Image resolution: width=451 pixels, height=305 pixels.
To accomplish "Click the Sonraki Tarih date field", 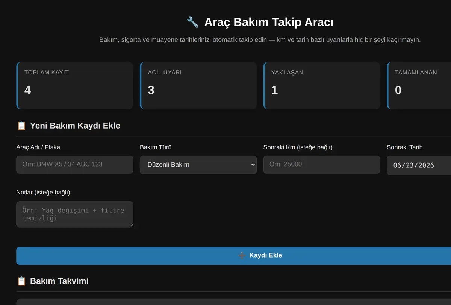I will 419,165.
